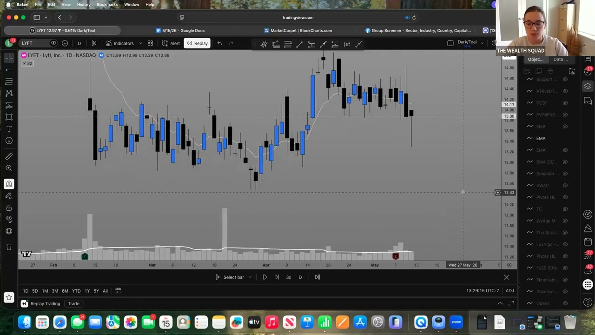Viewport: 595px width, 335px height.
Task: Show the hidden Sonarlab indicator
Action: point(565,174)
